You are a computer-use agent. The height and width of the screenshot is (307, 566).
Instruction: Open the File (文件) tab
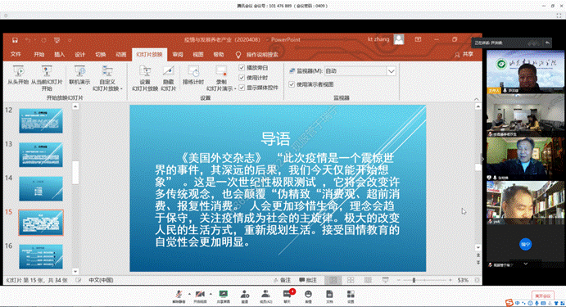16,55
